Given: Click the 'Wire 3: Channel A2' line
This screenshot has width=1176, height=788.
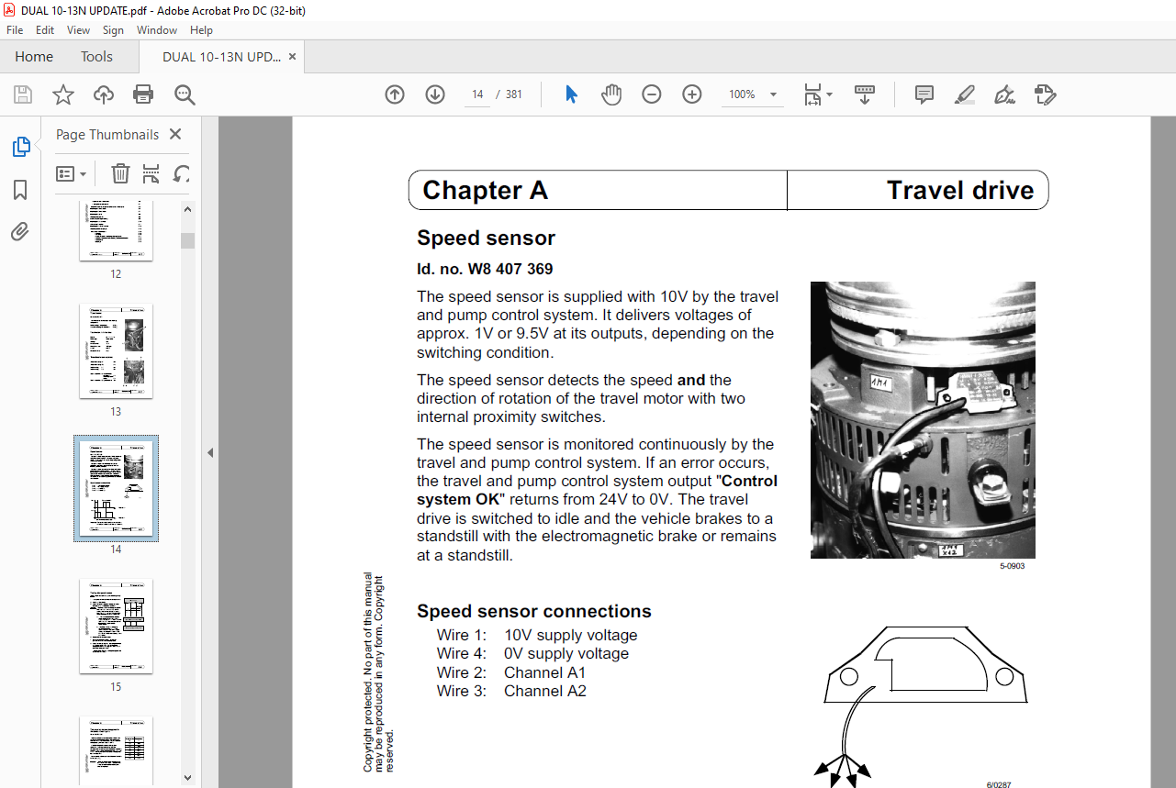Looking at the screenshot, I should [511, 691].
